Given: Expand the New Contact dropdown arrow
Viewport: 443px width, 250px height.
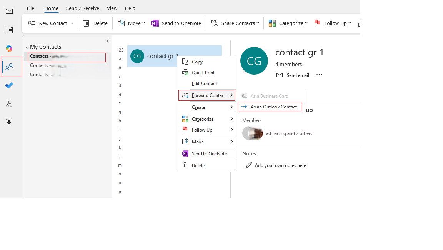Looking at the screenshot, I should pos(72,23).
